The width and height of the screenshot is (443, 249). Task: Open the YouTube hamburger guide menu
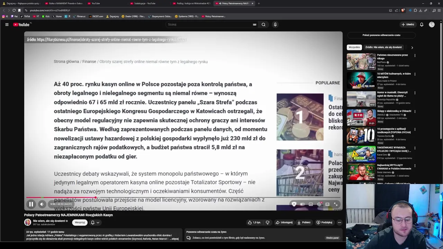pyautogui.click(x=7, y=25)
